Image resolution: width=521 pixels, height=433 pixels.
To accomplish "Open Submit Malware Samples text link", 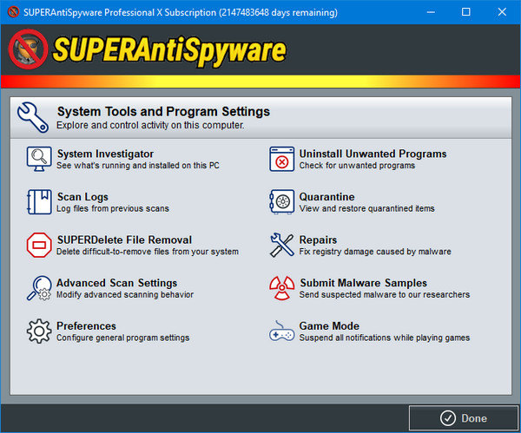I will pos(363,283).
